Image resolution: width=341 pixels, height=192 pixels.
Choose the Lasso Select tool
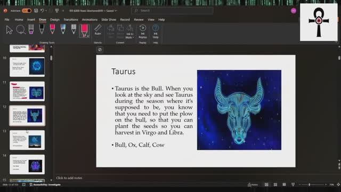point(21,30)
